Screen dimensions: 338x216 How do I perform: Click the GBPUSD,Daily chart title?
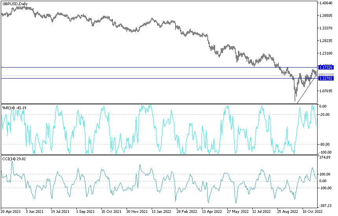(x=15, y=4)
